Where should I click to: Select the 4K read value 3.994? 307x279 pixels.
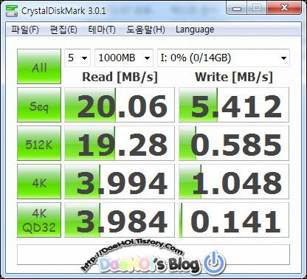(x=120, y=182)
